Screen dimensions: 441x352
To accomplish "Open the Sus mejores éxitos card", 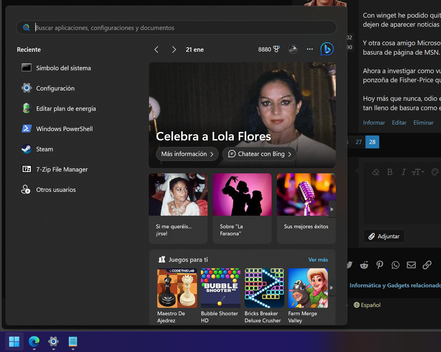I will tap(306, 208).
